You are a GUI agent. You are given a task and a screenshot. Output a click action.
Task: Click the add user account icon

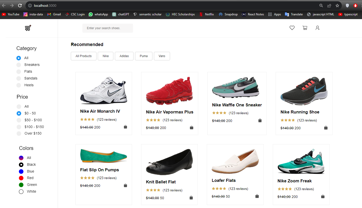click(x=318, y=28)
